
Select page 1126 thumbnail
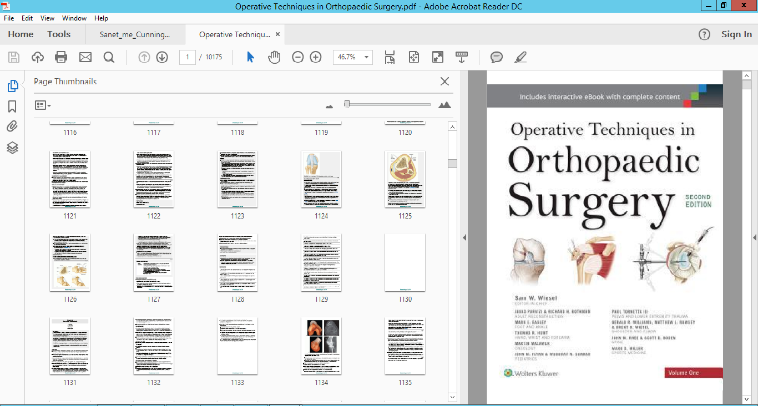[x=70, y=262]
